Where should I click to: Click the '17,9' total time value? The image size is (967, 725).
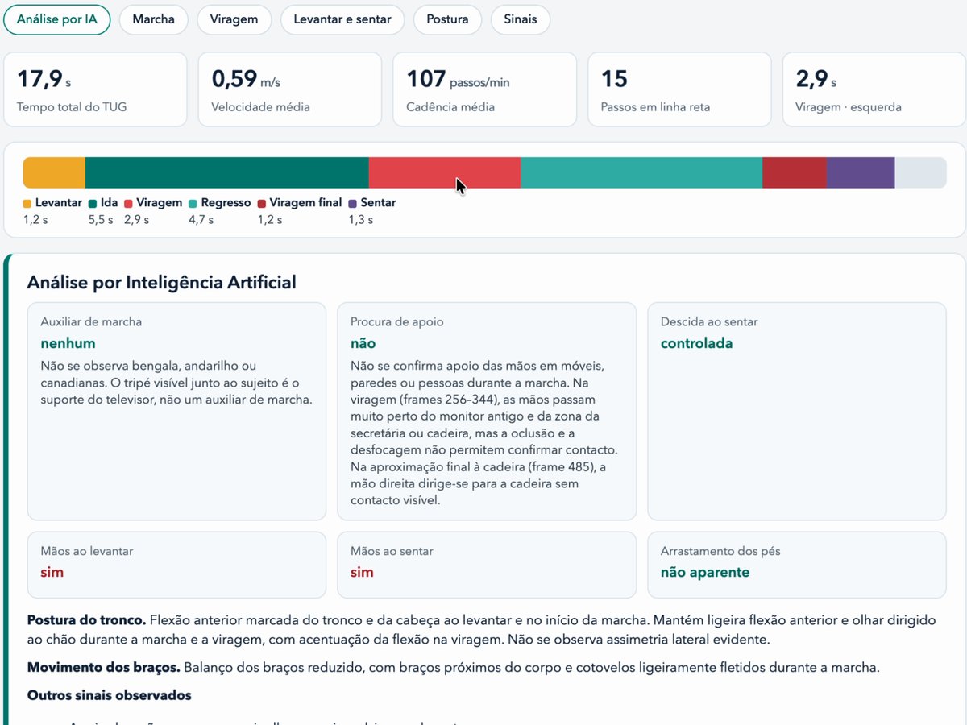point(39,79)
